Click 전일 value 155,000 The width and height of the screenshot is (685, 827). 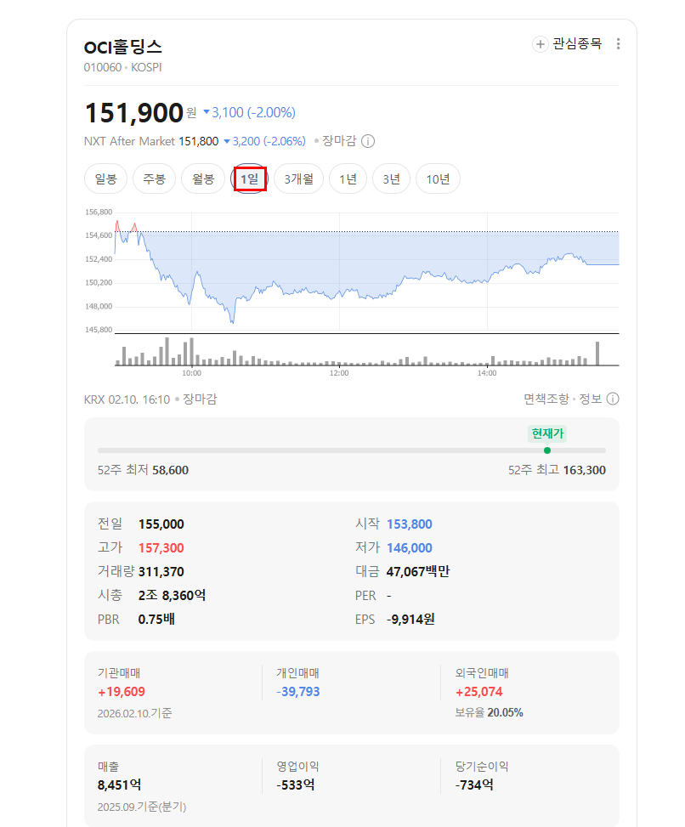pyautogui.click(x=161, y=524)
